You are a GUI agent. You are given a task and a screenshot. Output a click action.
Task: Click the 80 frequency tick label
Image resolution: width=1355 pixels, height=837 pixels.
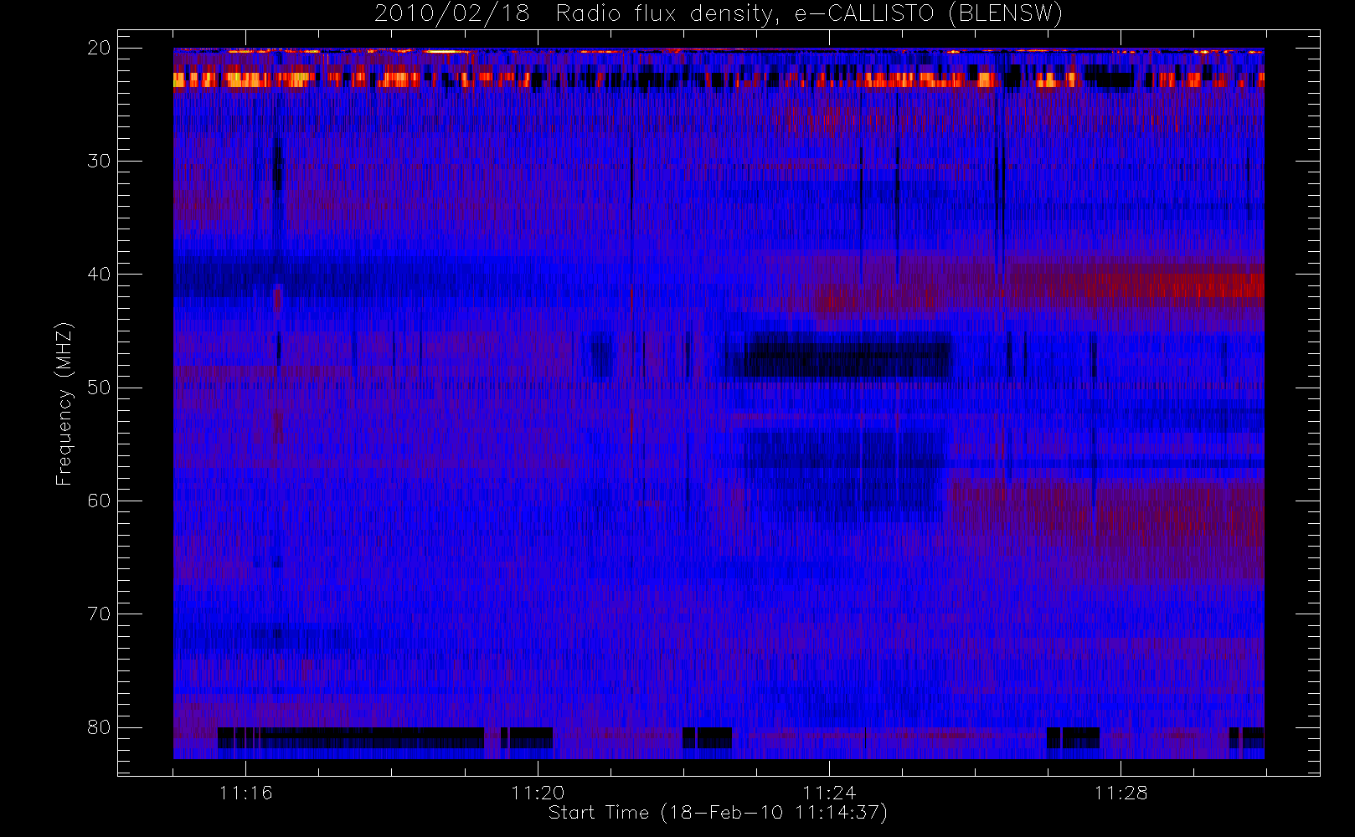(99, 727)
